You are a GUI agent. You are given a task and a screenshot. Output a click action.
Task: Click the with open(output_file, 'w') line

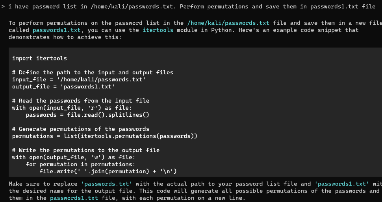(x=74, y=157)
